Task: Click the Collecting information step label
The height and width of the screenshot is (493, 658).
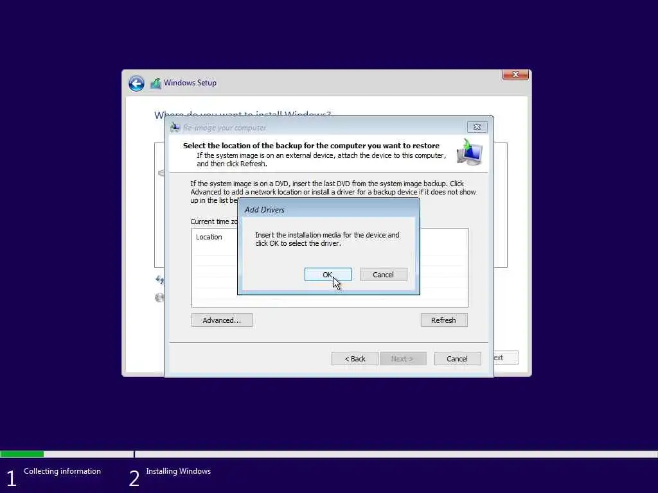Action: [x=62, y=471]
